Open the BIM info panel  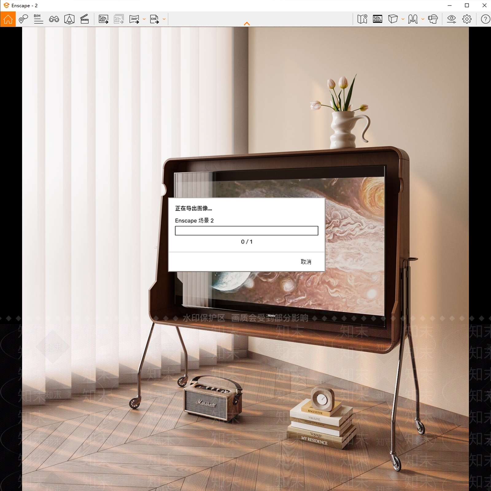38,19
